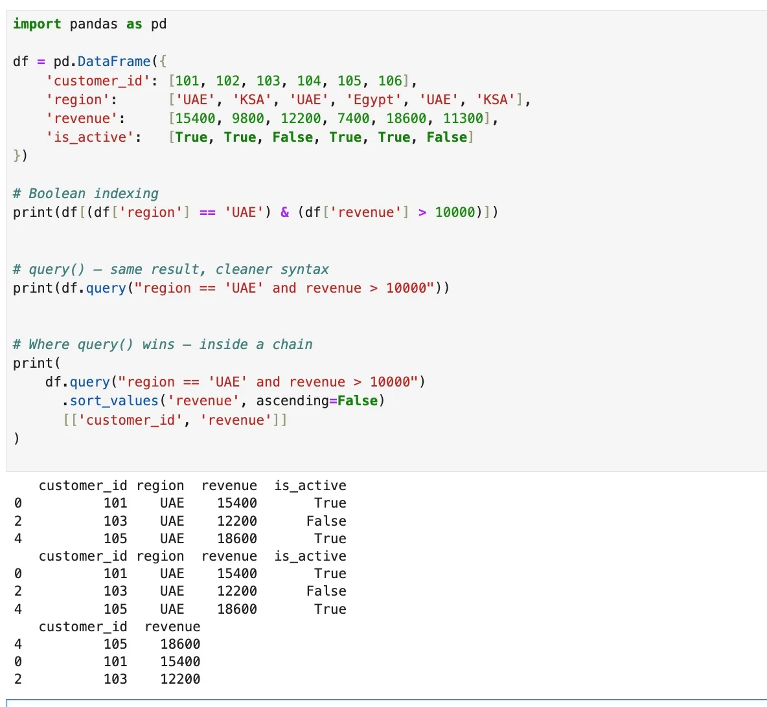
Task: Click the '# query() – same result' comment
Action: tap(171, 269)
